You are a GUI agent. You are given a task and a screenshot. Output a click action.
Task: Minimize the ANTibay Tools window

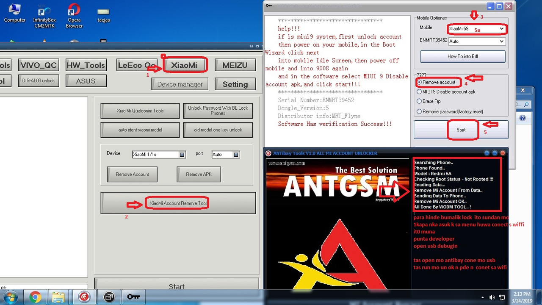[x=487, y=153]
